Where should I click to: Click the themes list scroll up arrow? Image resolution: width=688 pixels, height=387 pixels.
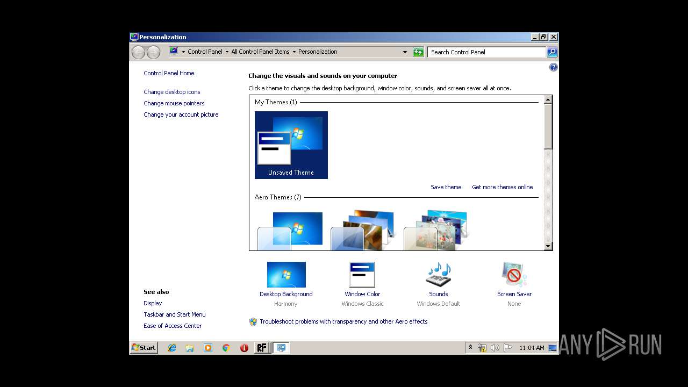coord(548,99)
